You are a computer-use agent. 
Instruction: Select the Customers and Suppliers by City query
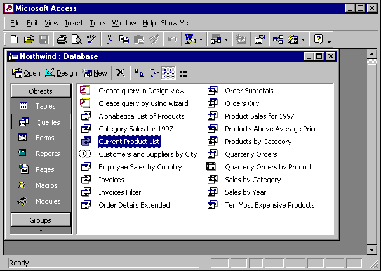point(148,154)
